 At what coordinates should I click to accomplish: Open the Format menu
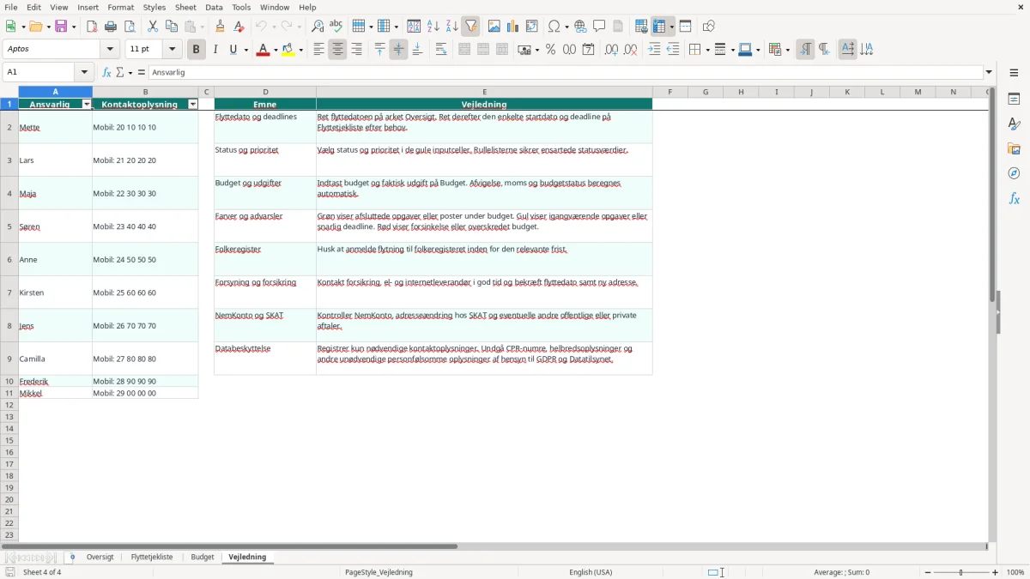pyautogui.click(x=120, y=7)
